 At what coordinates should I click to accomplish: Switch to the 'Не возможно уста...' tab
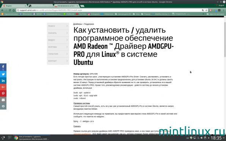[66, 6]
